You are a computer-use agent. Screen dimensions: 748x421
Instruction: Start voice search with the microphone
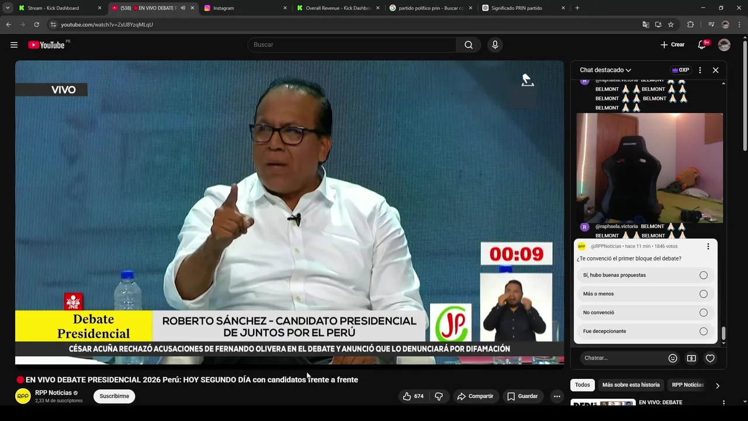coord(495,45)
